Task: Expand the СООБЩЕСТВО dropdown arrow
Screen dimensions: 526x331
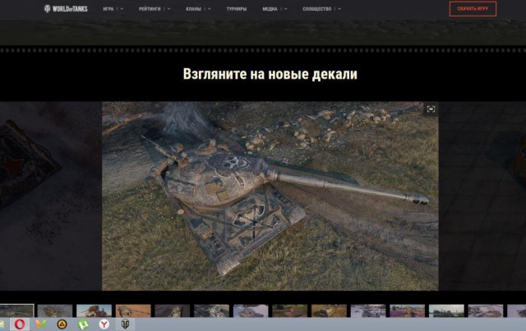Action: [x=339, y=9]
